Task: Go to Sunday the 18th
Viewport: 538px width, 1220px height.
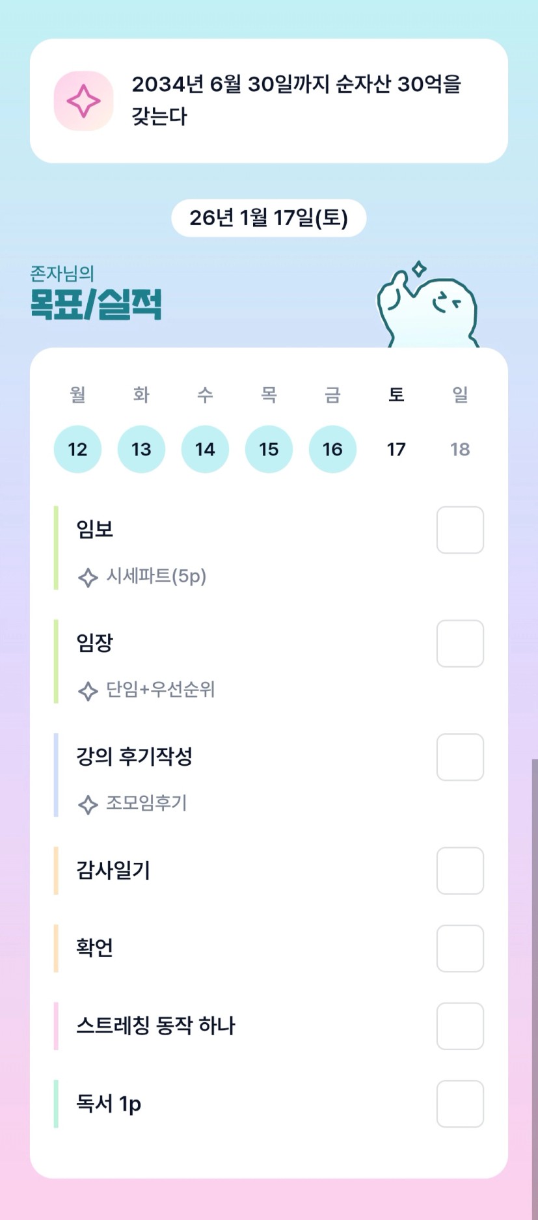Action: tap(460, 449)
